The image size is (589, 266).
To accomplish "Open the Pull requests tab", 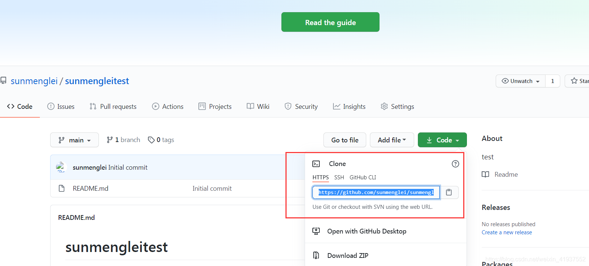I will point(113,106).
